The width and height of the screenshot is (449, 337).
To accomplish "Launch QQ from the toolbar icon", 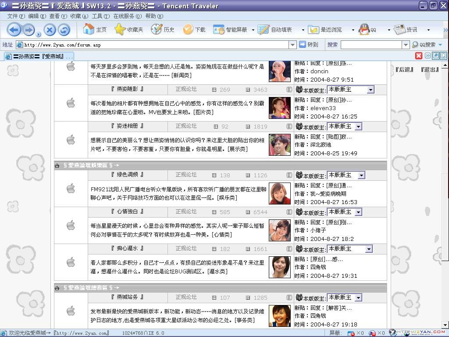I will (x=364, y=29).
